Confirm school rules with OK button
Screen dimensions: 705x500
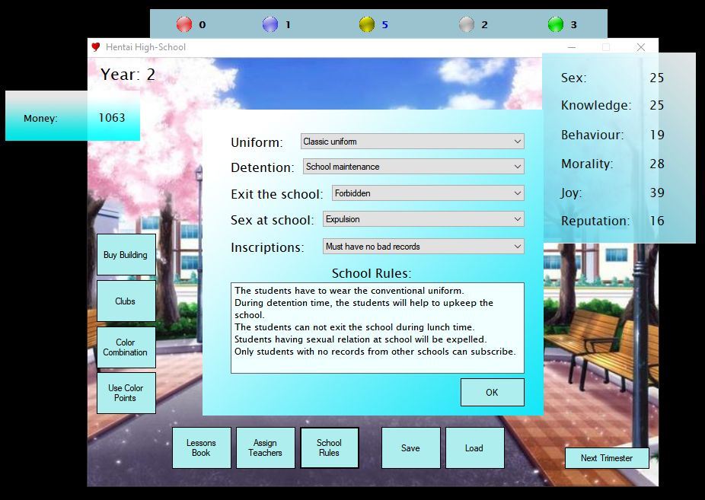pos(492,393)
